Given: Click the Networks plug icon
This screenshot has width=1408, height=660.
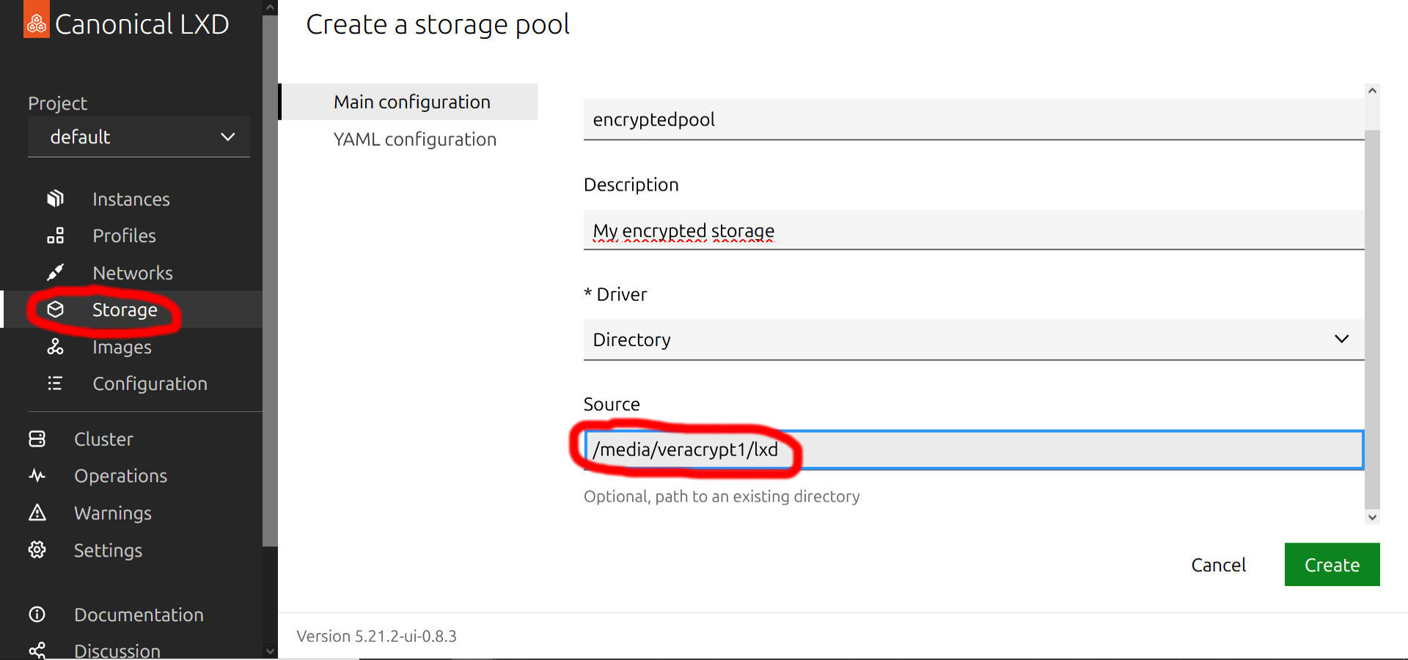Looking at the screenshot, I should pos(55,273).
